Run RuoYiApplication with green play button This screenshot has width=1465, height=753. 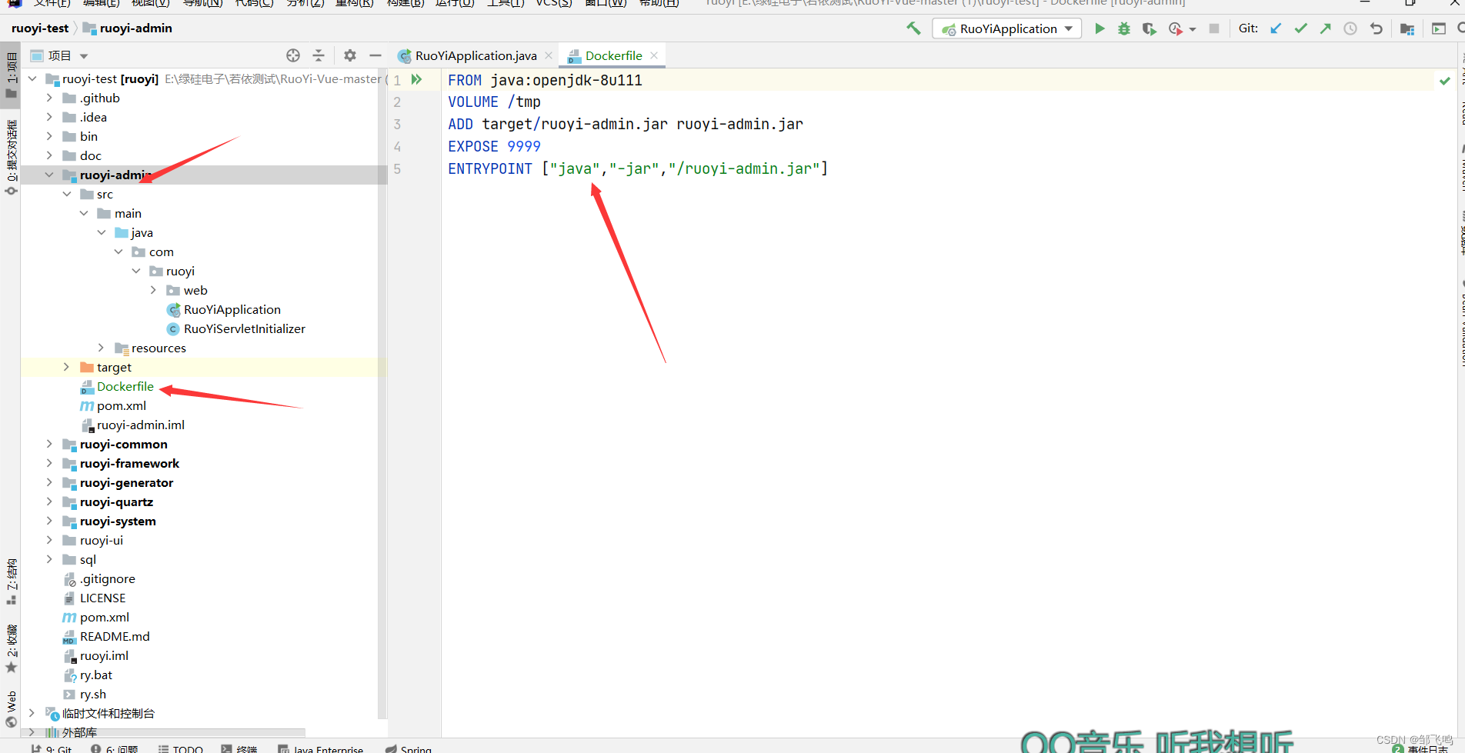coord(1100,28)
